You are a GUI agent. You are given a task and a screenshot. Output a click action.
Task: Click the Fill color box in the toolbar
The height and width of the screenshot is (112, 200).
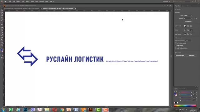[x=2, y=50]
